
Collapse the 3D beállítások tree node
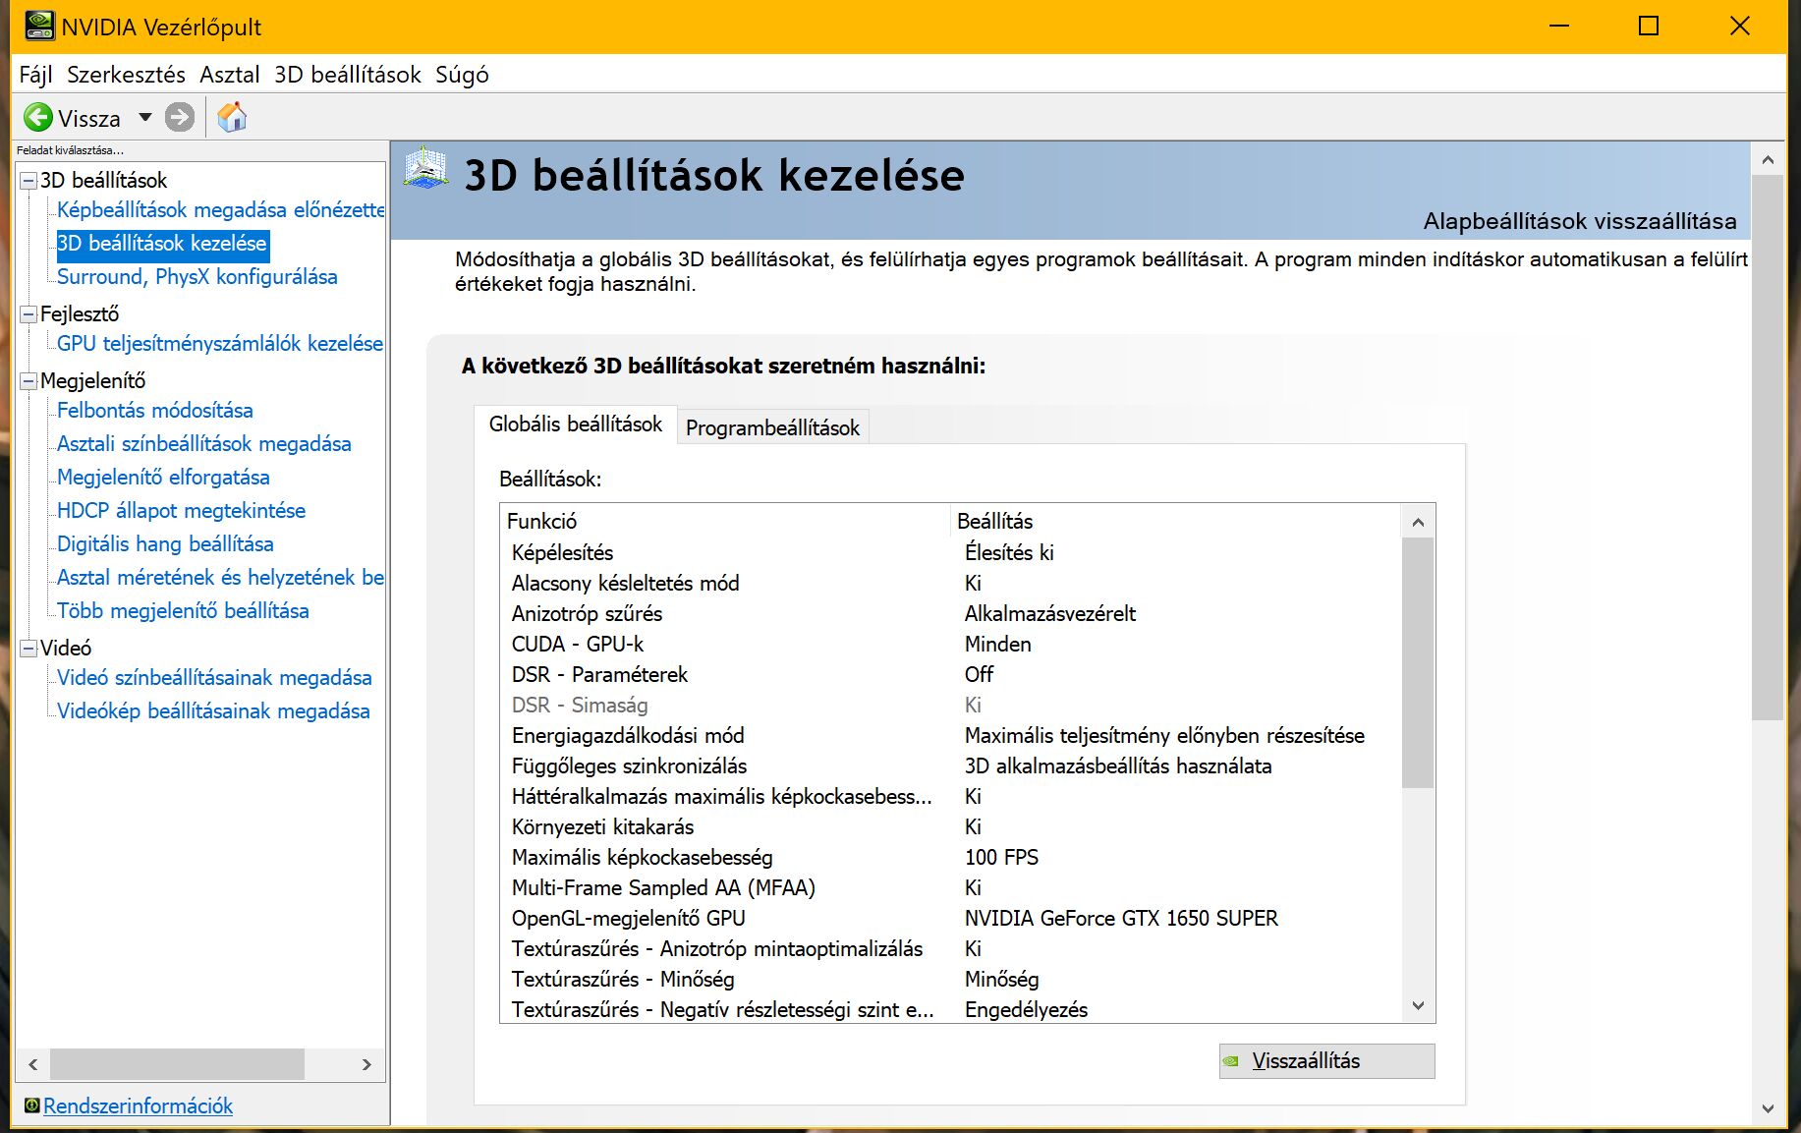click(28, 181)
